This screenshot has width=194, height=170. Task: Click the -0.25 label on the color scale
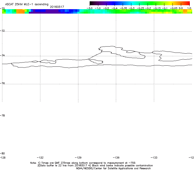pos(140,8)
